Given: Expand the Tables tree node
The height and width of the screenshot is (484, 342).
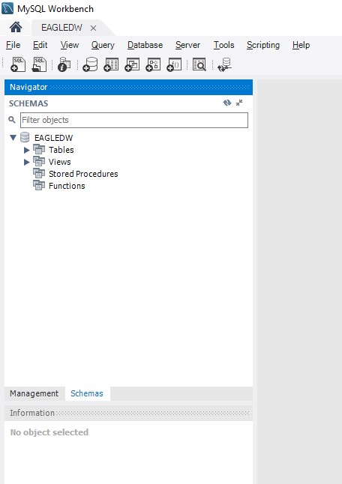Looking at the screenshot, I should (x=27, y=150).
